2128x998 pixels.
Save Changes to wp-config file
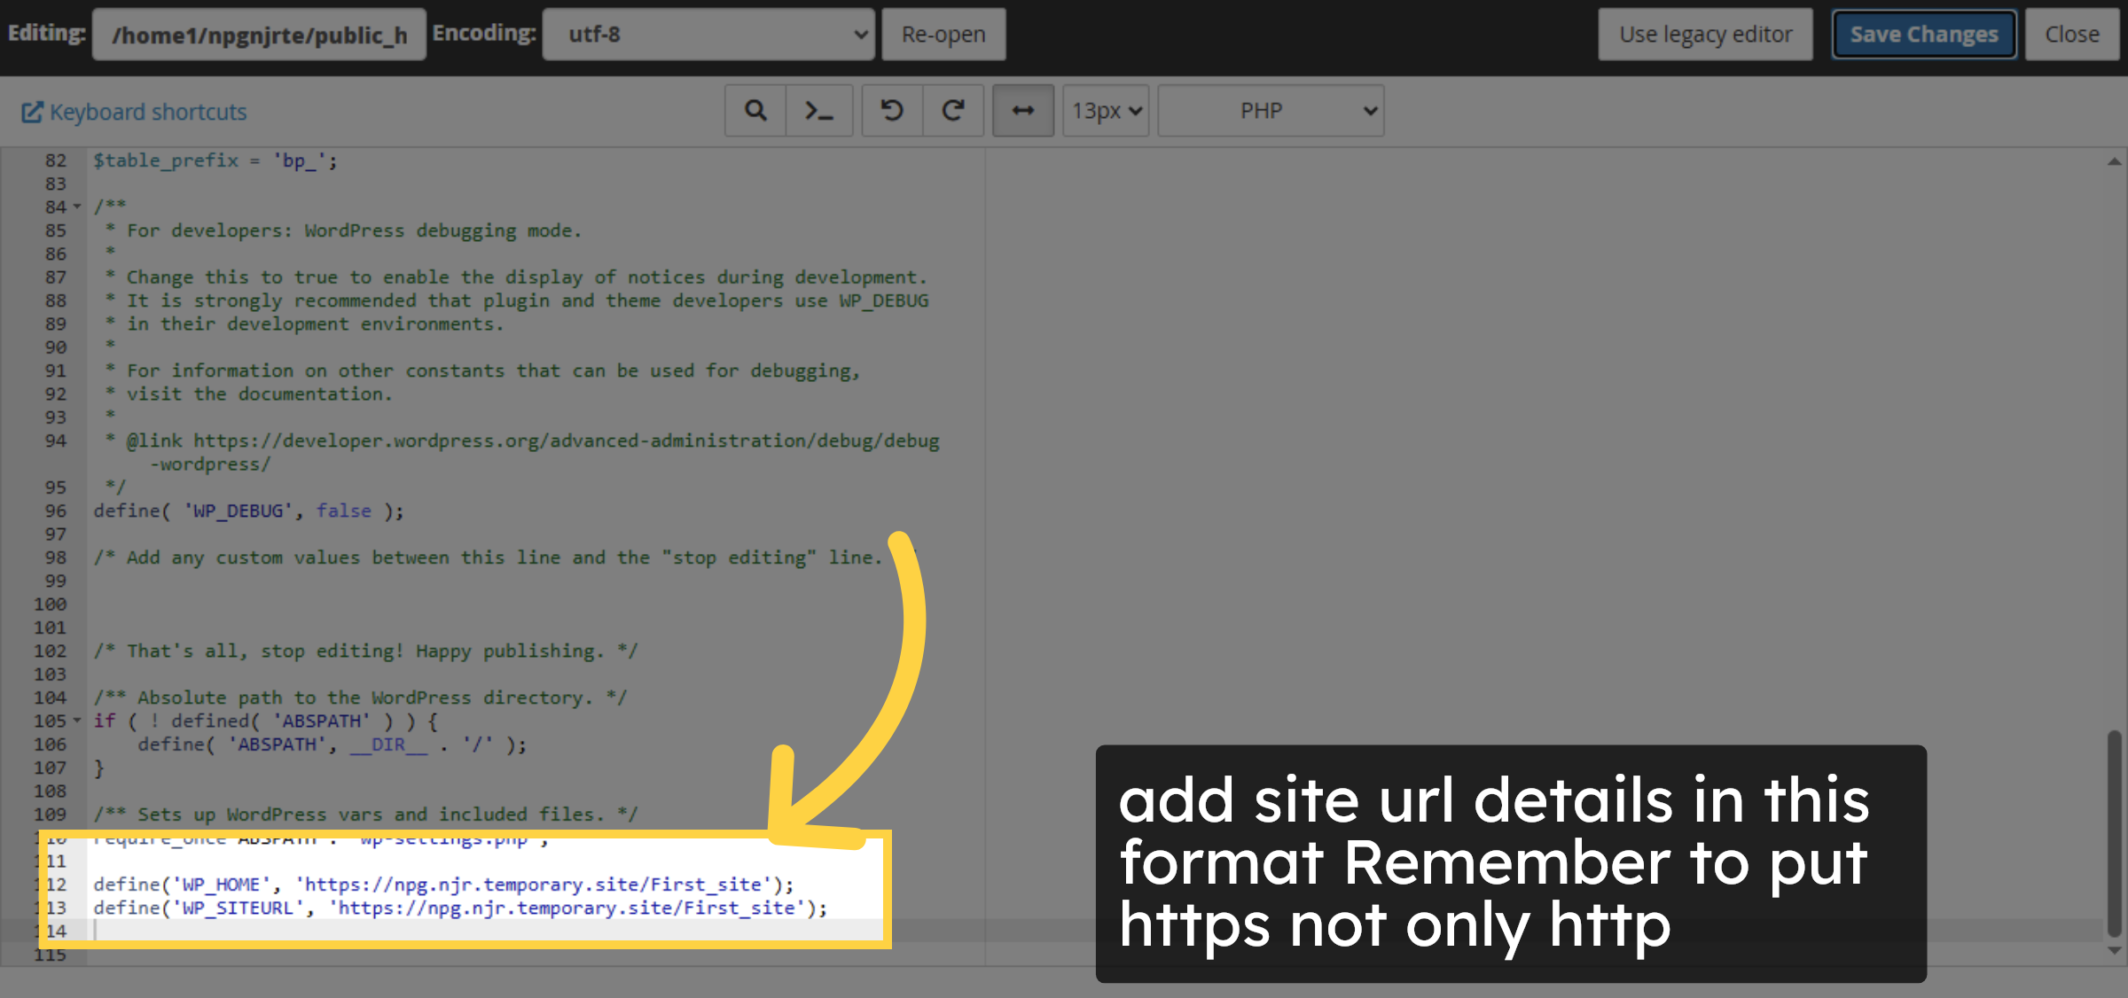point(1923,34)
